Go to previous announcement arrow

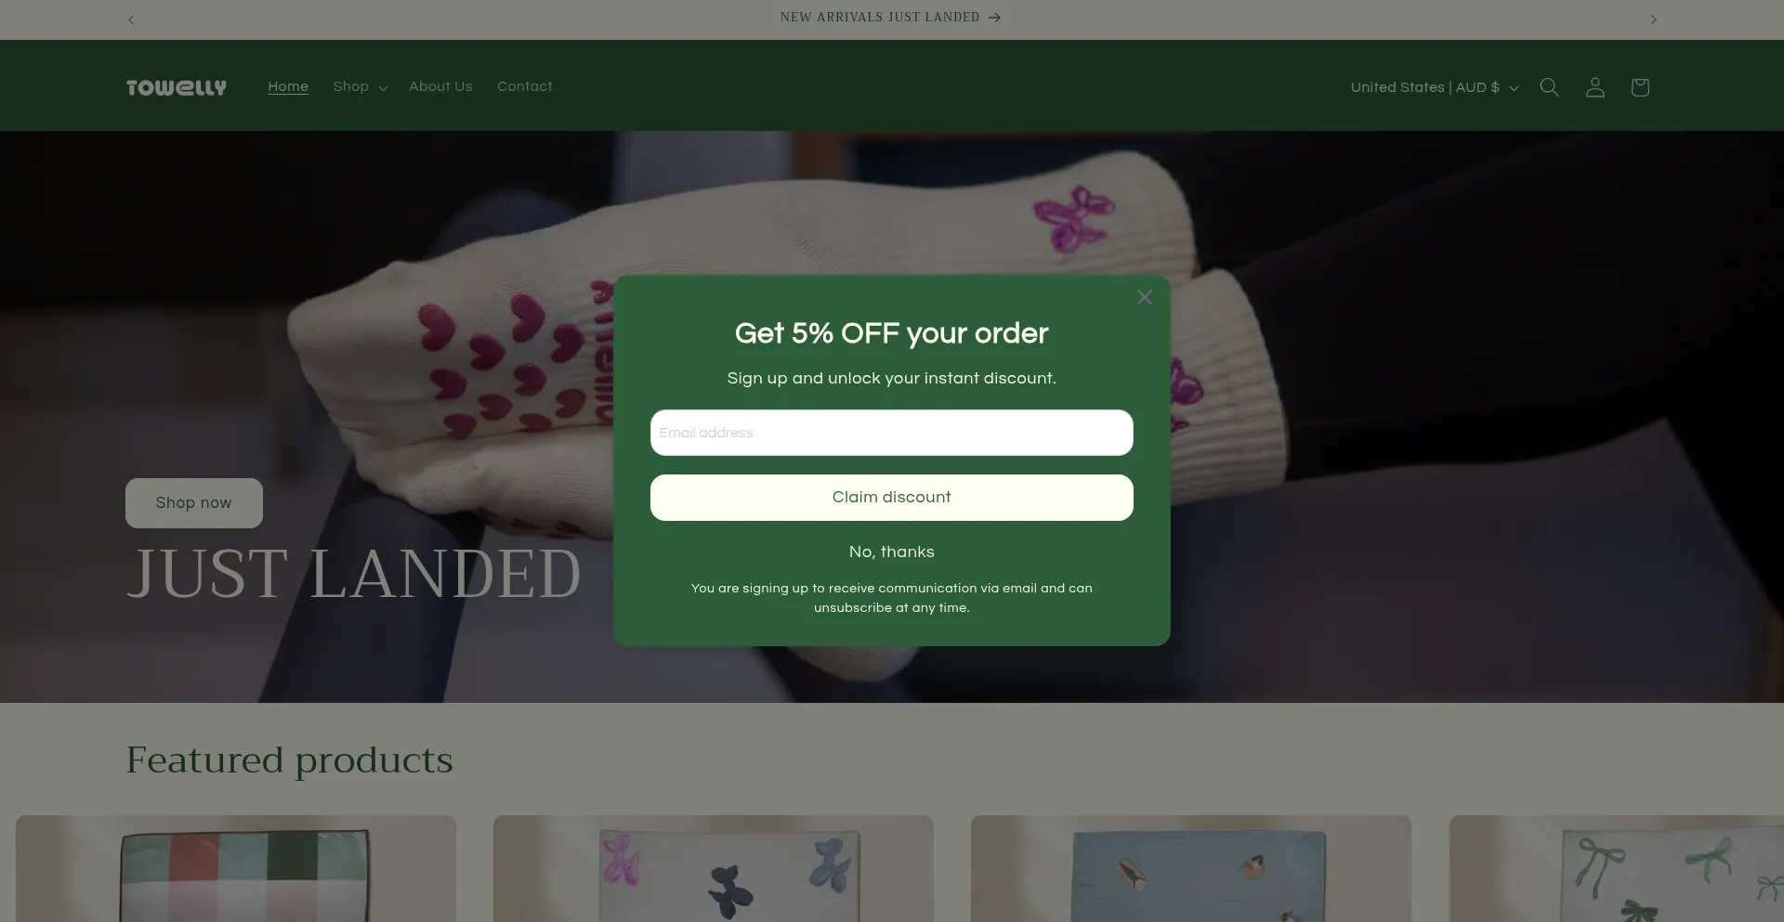pyautogui.click(x=131, y=19)
